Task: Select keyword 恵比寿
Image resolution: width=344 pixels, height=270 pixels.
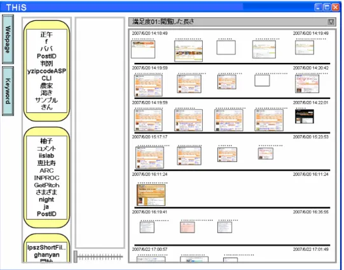Action: [46, 163]
